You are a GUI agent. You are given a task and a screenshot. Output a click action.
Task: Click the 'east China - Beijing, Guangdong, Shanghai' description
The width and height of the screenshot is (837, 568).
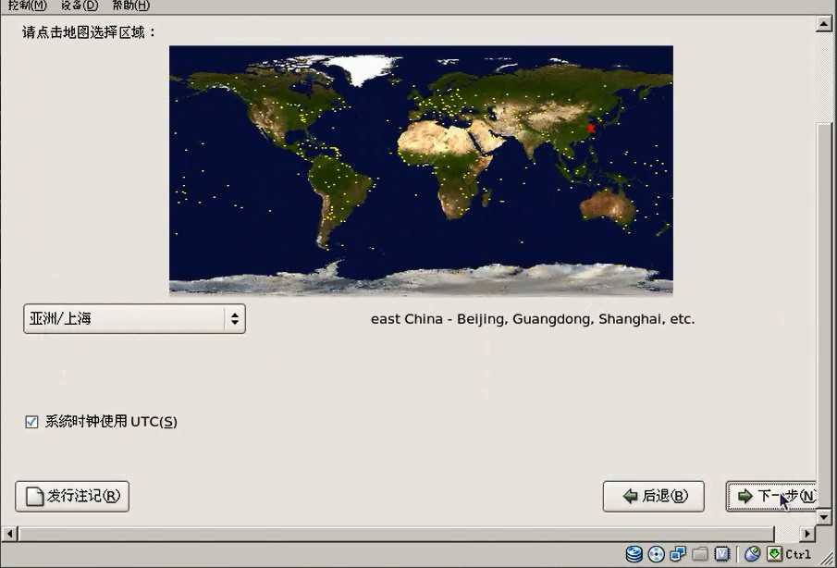(533, 319)
